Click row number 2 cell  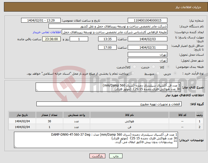coord(199,127)
